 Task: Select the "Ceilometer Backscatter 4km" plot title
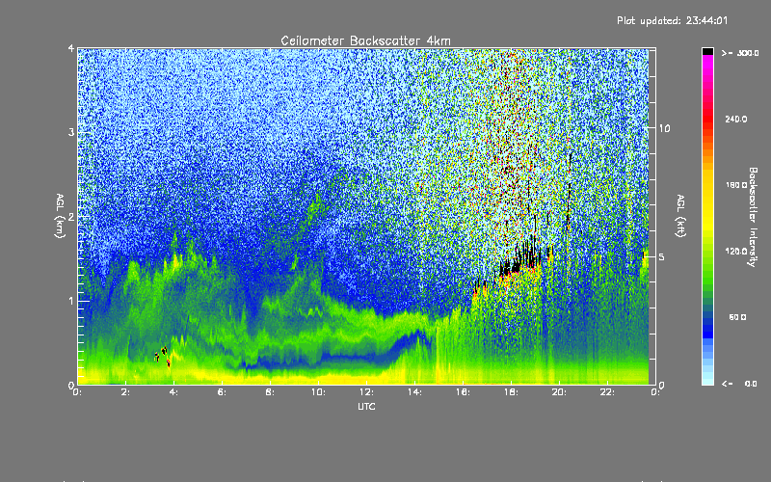365,40
